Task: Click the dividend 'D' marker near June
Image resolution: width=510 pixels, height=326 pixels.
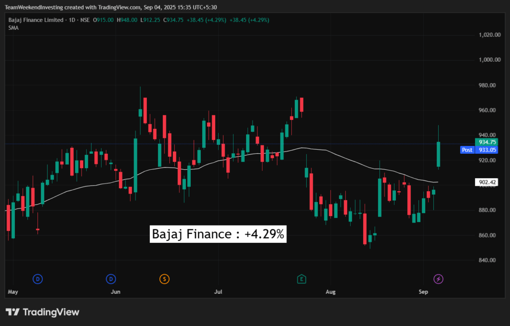Action: [111, 279]
